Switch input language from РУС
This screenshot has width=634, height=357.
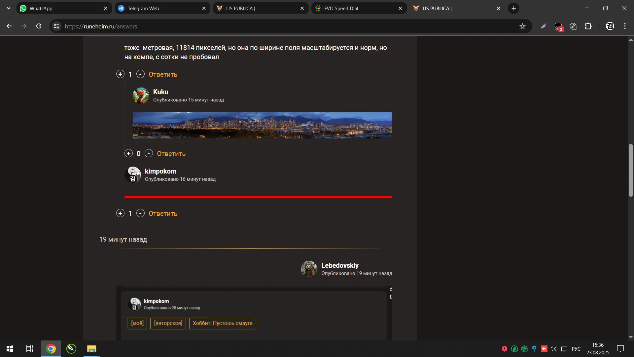[576, 349]
